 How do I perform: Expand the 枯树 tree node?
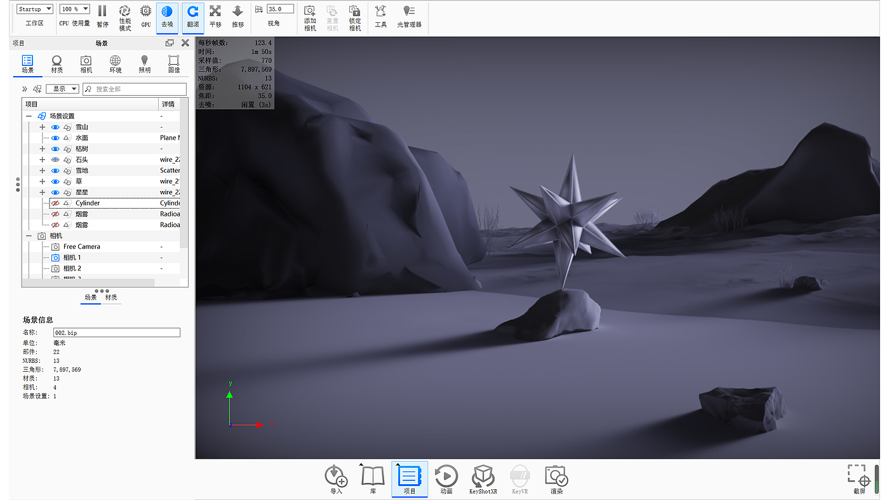(x=43, y=149)
